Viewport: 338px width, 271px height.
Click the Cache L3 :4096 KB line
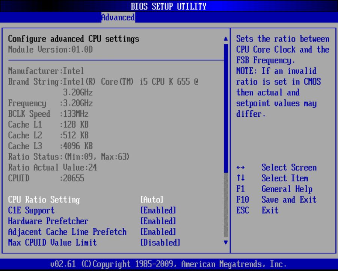tap(50, 146)
